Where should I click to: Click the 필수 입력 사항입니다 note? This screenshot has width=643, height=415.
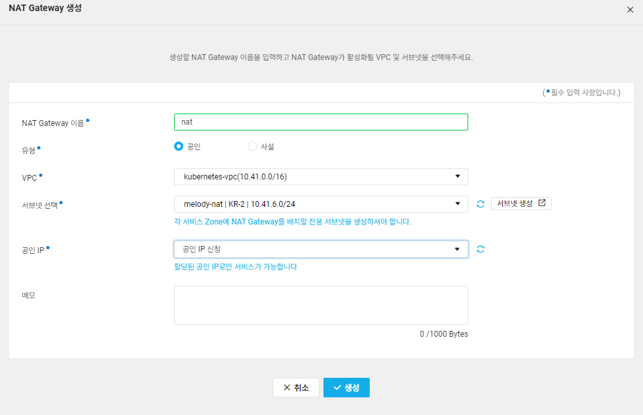point(582,93)
